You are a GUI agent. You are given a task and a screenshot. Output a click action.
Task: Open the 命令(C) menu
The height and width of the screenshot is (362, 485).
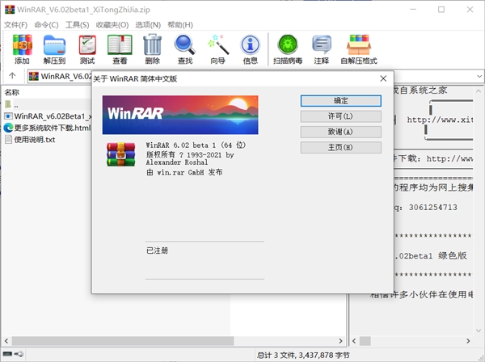[46, 25]
